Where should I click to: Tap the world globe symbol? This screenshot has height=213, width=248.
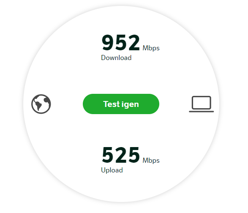point(41,104)
